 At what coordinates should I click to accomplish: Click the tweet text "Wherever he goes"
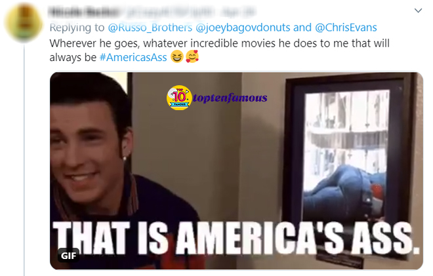[94, 44]
